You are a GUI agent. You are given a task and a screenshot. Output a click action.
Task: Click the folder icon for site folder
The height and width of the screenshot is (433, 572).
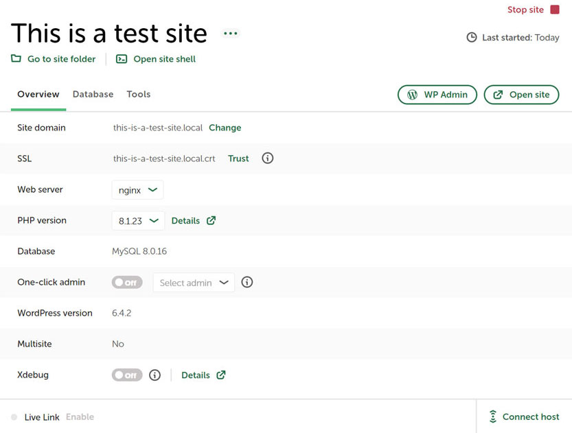point(16,59)
